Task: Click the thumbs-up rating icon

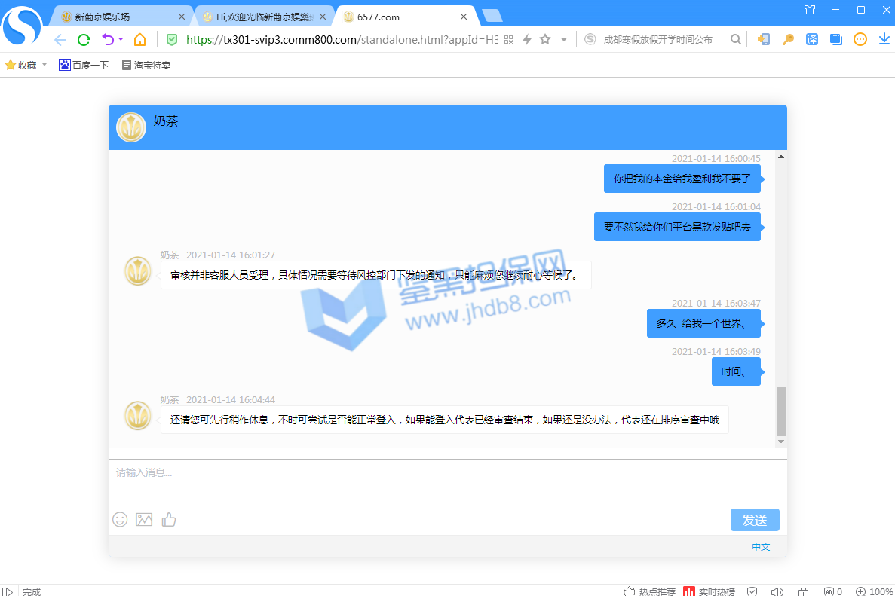Action: [x=169, y=519]
